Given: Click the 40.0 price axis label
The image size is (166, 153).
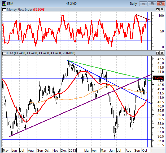Looking at the screenshot, I should click(x=161, y=106).
